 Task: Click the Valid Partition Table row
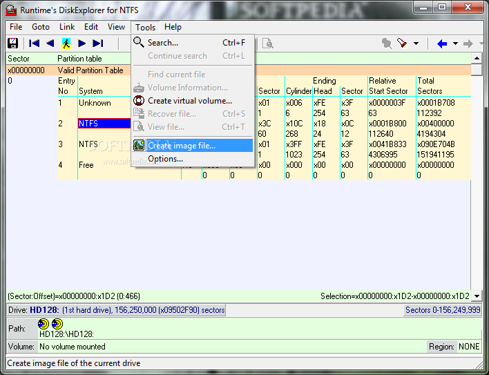pyautogui.click(x=238, y=70)
